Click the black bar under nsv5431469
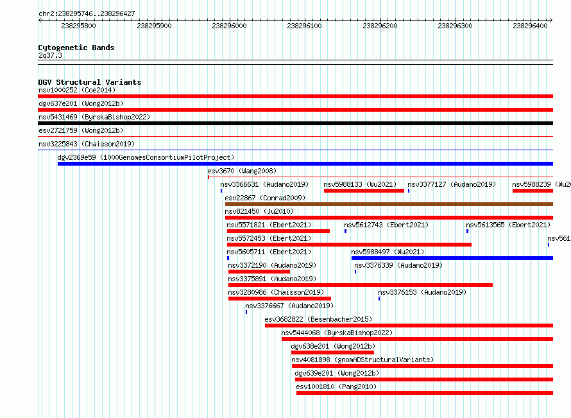 [x=295, y=123]
